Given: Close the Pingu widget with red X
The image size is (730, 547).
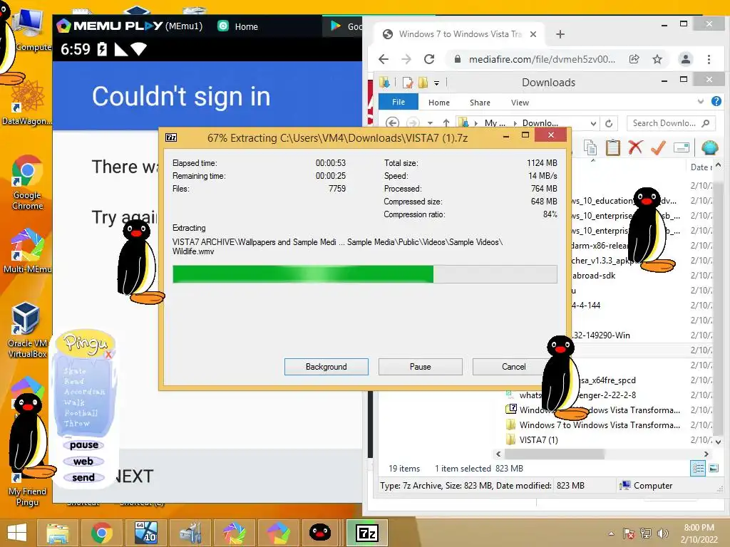Looking at the screenshot, I should pos(108,355).
